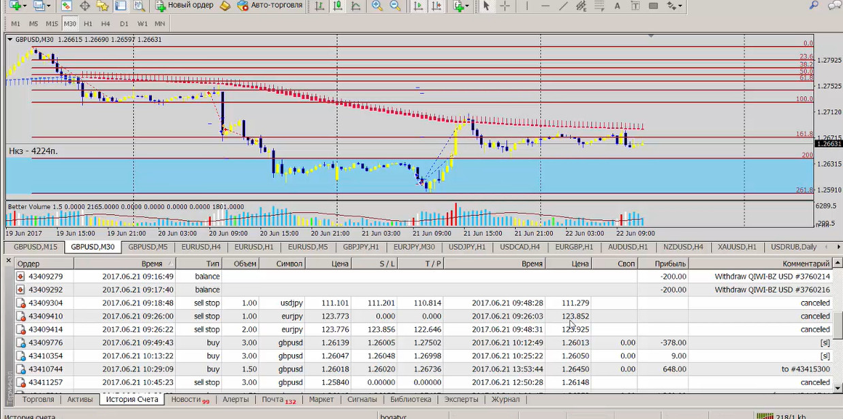Toggle the Авто-торговля auto-trading button
This screenshot has height=419, width=843.
pos(270,5)
